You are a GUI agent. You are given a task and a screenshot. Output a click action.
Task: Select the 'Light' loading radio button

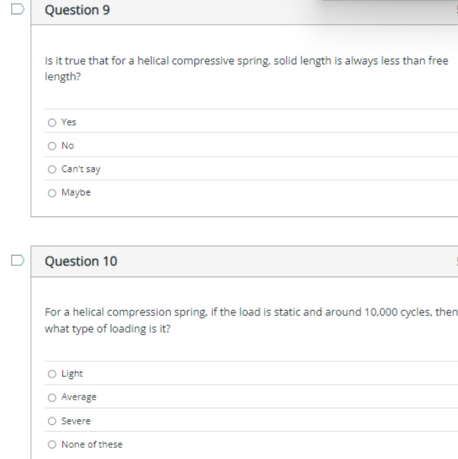point(51,374)
